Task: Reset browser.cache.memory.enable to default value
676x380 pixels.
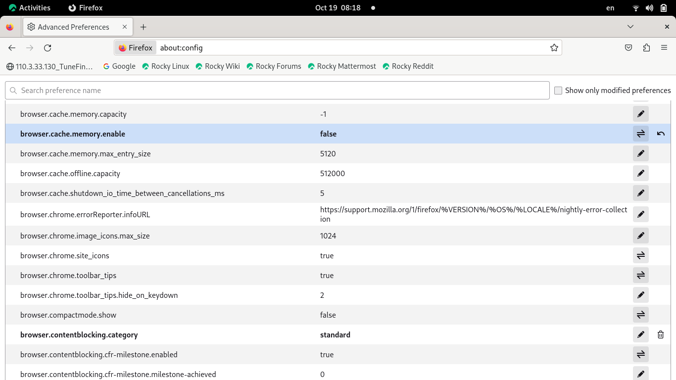Action: (661, 134)
